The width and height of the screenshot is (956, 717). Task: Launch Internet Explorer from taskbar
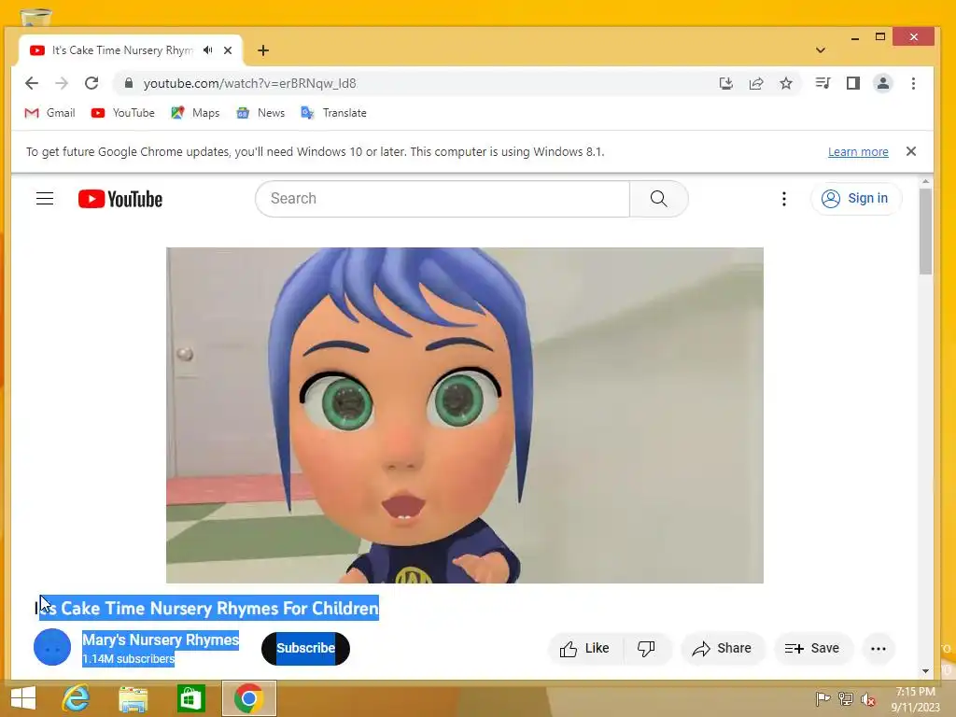point(77,698)
